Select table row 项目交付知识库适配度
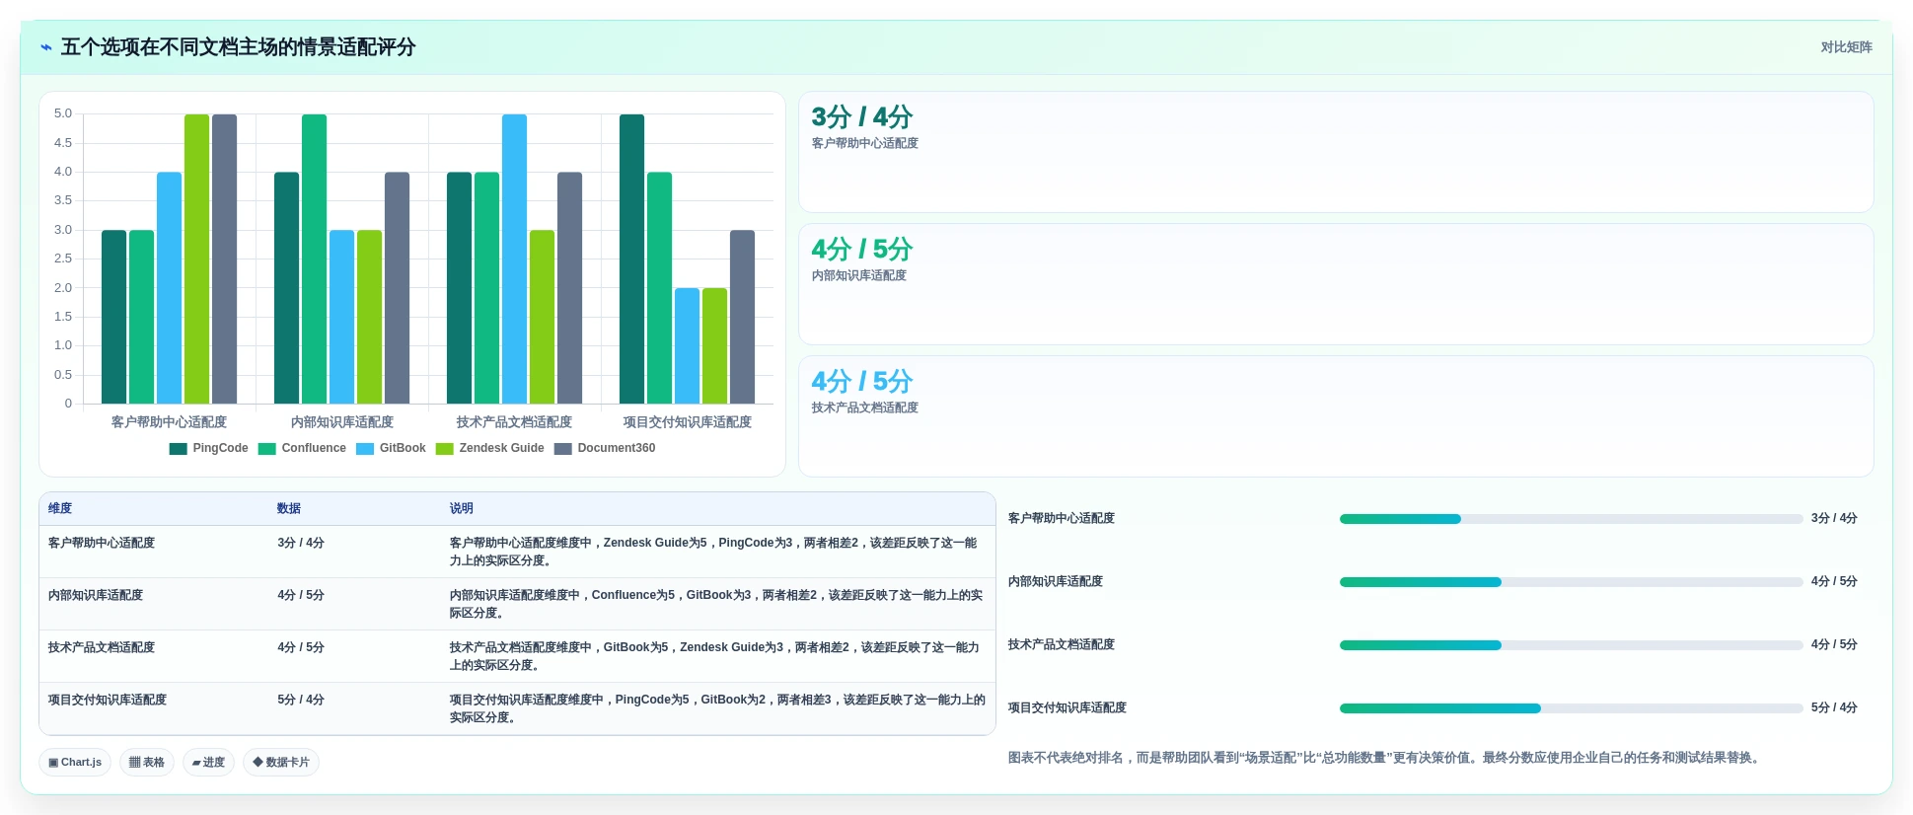Screen dimensions: 1913x815 coord(517,708)
